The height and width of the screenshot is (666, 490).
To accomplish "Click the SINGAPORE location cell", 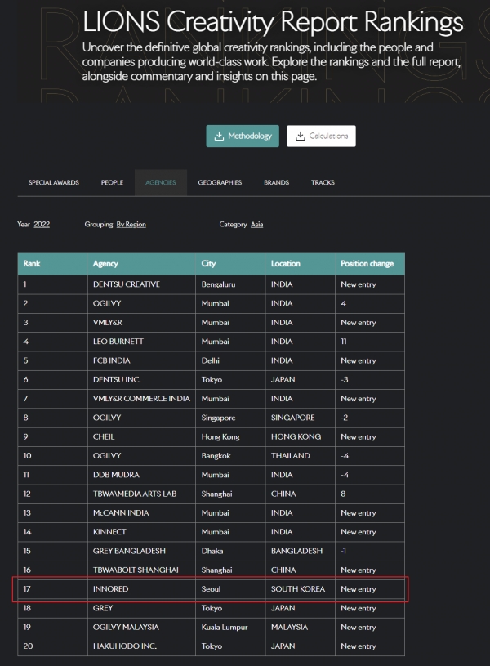I will [x=301, y=418].
